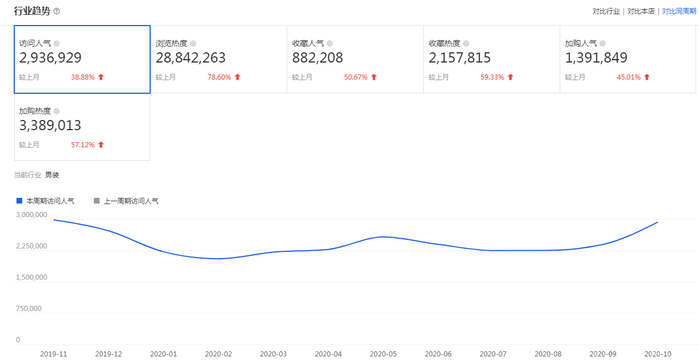Screen dimensions: 699x361
Task: Click the info dot next to 访问人气
Action: click(57, 43)
